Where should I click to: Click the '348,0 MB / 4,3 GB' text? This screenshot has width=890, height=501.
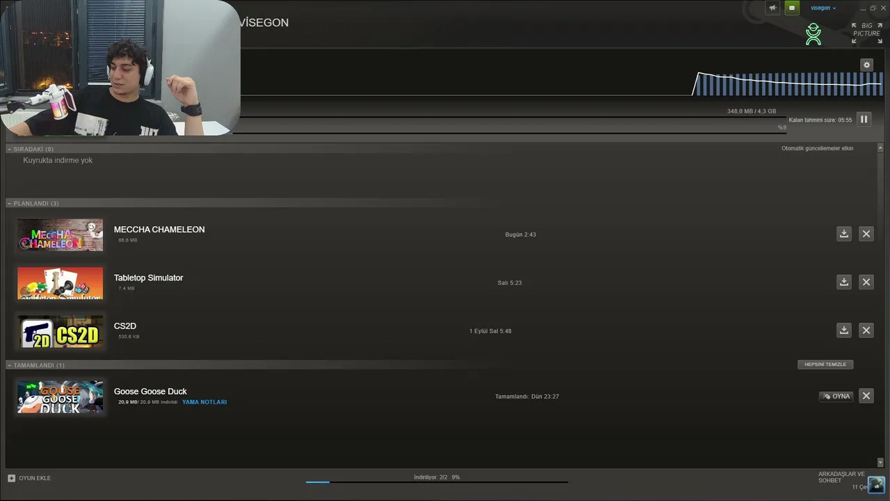[x=752, y=111]
